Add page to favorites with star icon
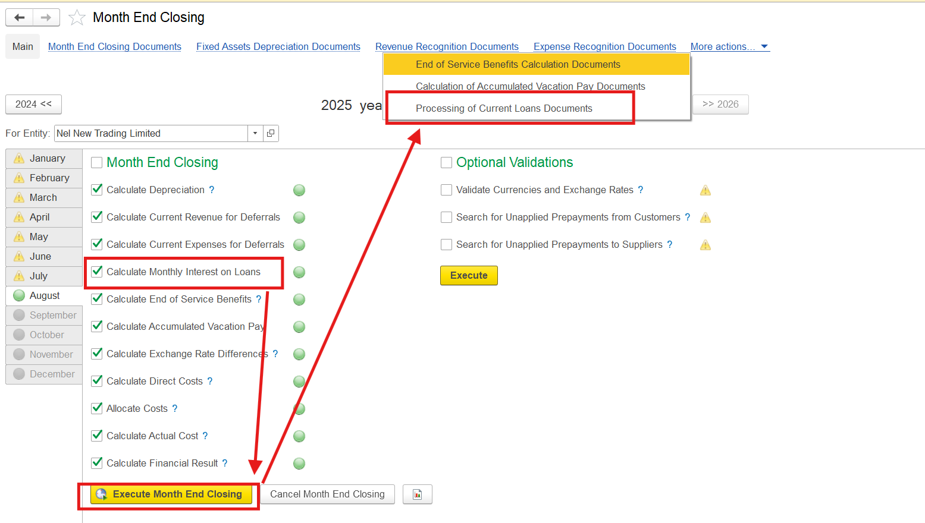The width and height of the screenshot is (925, 523). tap(77, 18)
